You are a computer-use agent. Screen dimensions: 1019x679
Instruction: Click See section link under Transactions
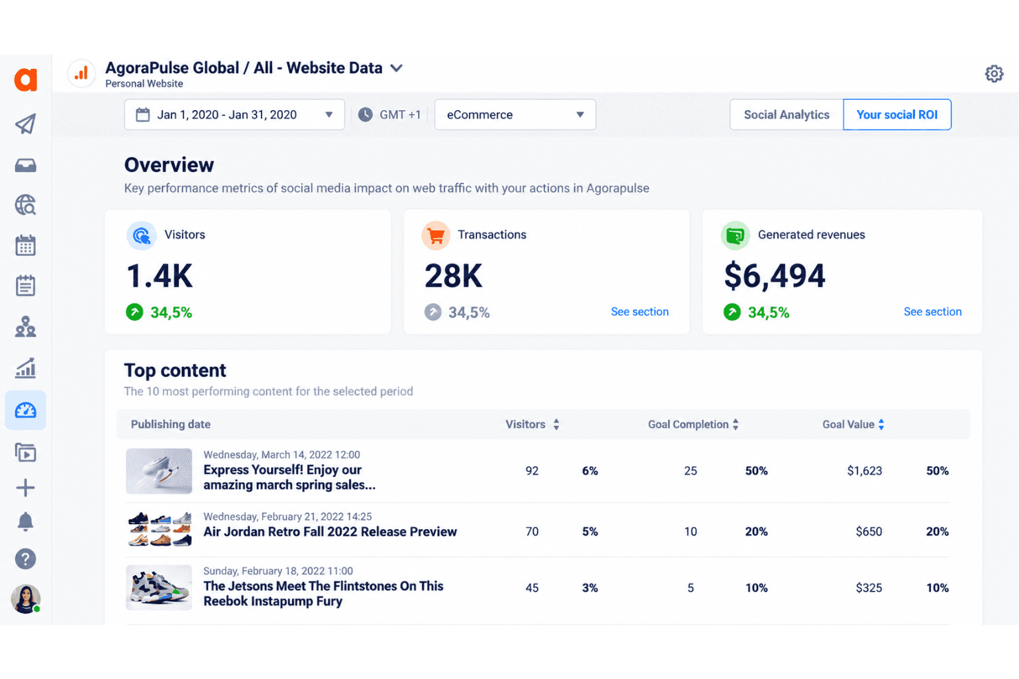pyautogui.click(x=640, y=312)
